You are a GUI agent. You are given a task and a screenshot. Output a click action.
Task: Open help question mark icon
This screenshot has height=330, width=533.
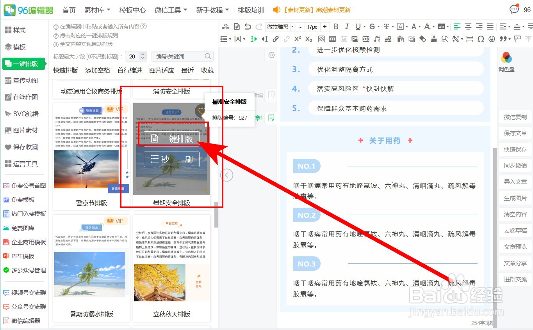[x=143, y=26]
